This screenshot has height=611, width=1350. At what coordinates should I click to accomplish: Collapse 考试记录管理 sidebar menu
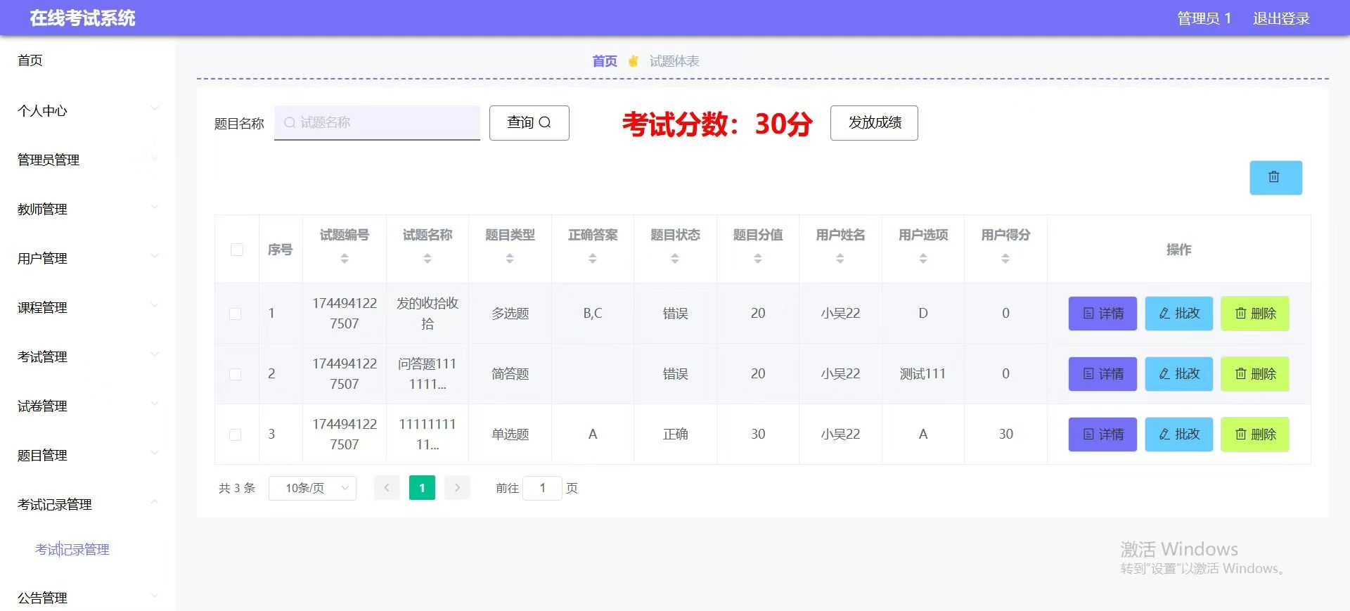(88, 504)
